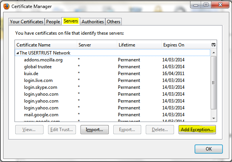The height and width of the screenshot is (162, 232).
Task: Select the mail.google.com certificate
Action: 113,115
